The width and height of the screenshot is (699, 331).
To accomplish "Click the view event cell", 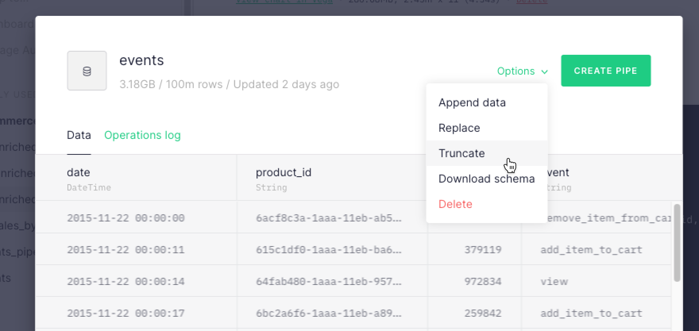I will (554, 281).
